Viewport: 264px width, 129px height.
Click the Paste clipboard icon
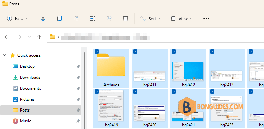(76, 18)
